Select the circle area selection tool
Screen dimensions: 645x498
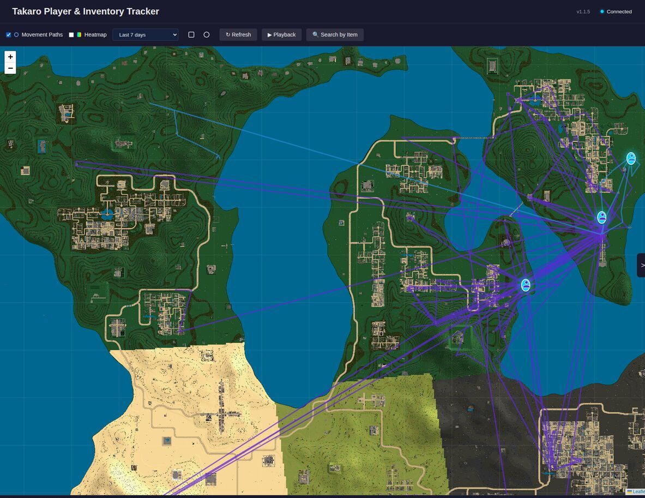pyautogui.click(x=207, y=35)
